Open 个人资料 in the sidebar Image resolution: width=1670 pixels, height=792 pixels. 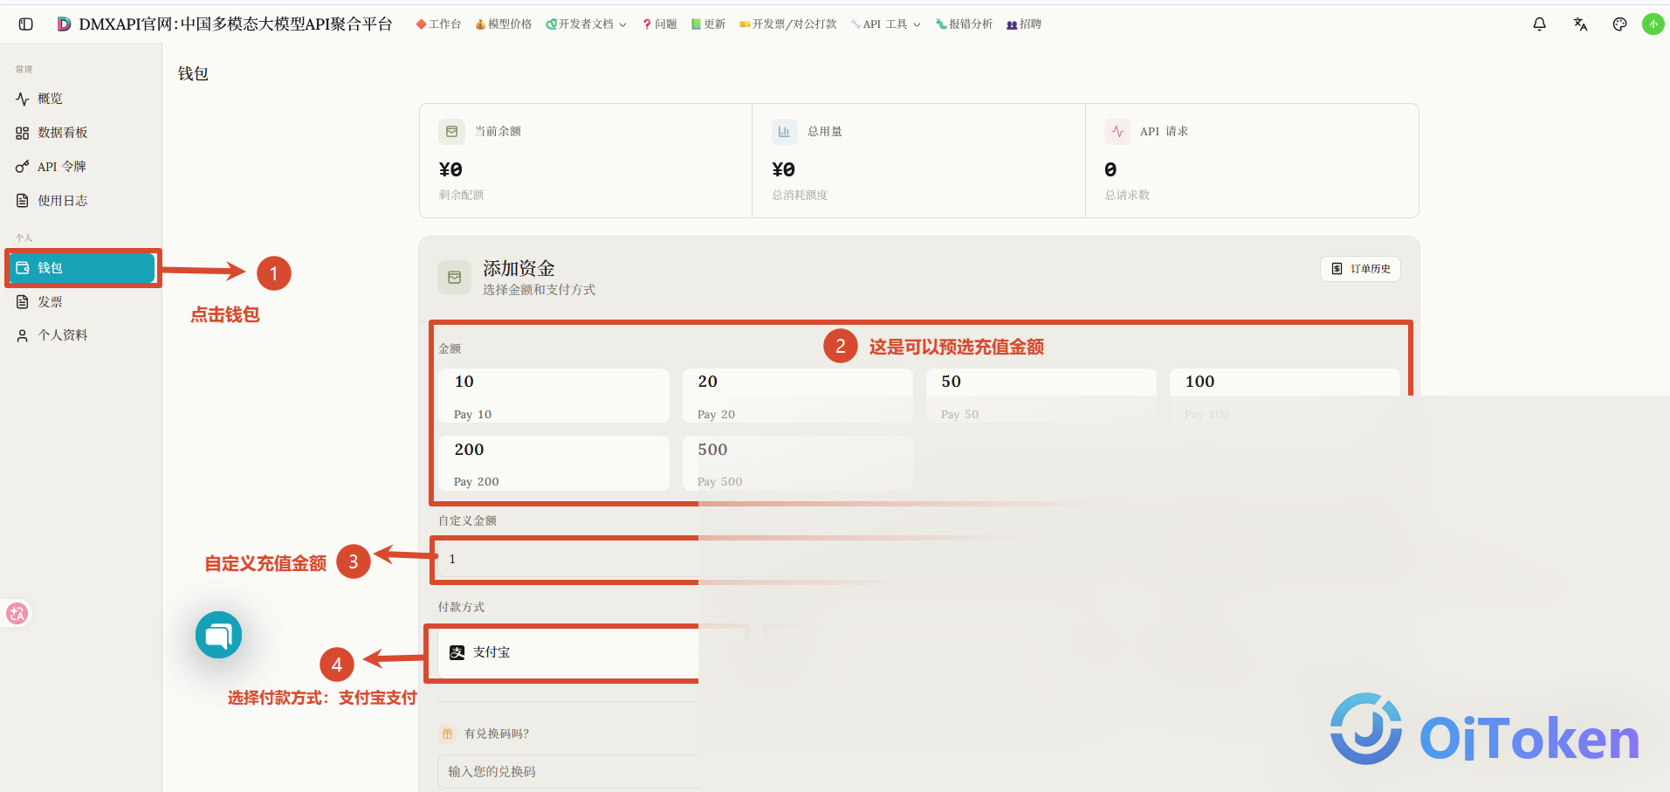(x=81, y=335)
